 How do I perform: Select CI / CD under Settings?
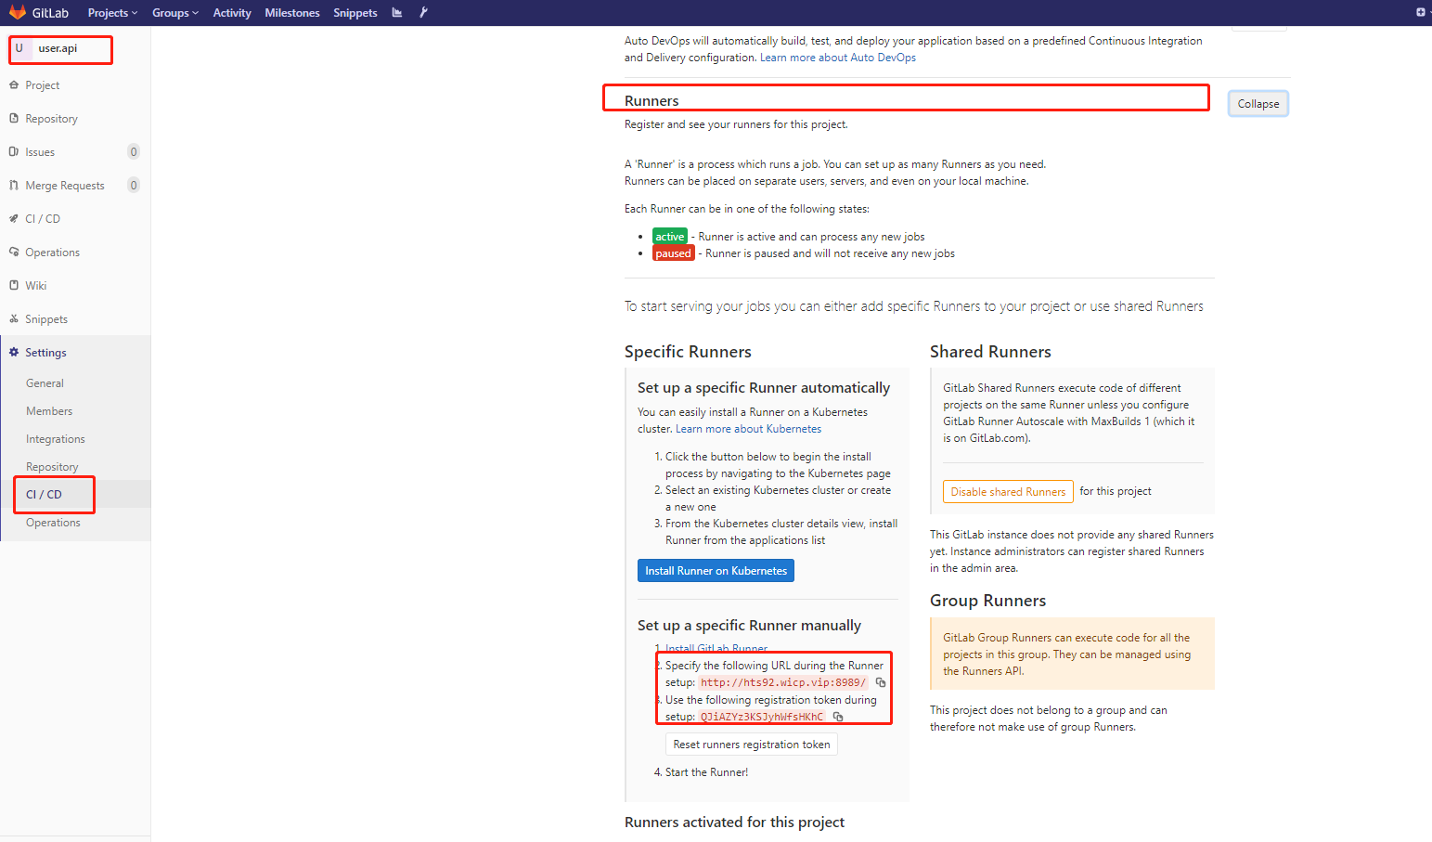tap(44, 495)
